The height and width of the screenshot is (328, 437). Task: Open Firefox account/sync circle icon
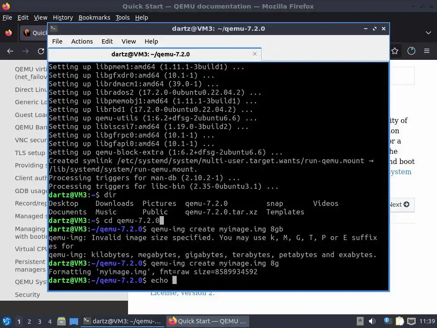click(411, 51)
